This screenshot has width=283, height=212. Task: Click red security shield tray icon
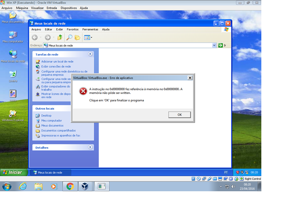[x=237, y=172]
